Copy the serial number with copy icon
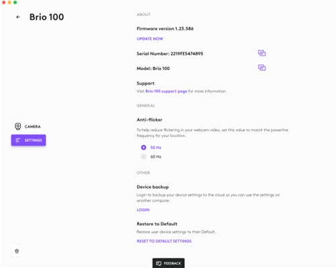Image resolution: width=336 pixels, height=268 pixels. pos(261,53)
